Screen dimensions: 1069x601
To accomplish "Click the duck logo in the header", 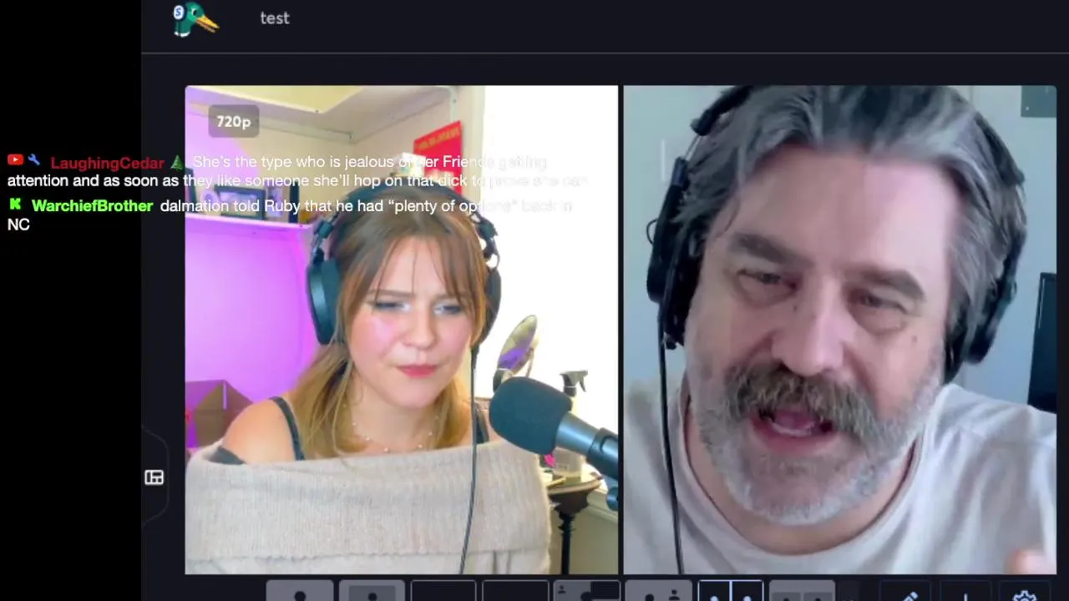I will tap(195, 18).
